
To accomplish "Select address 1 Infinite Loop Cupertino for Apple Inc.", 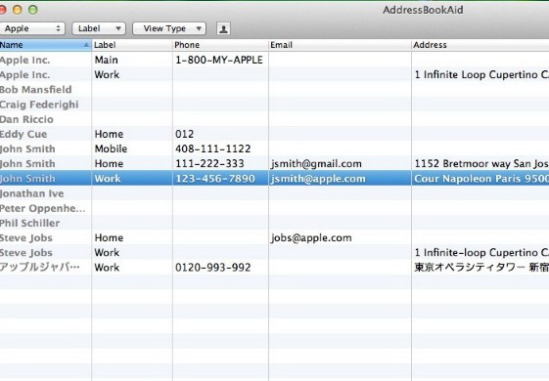I will click(x=481, y=75).
